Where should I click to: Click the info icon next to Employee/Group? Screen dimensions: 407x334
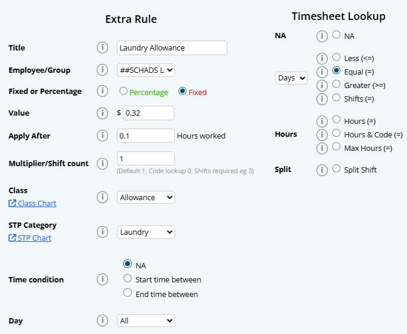102,70
